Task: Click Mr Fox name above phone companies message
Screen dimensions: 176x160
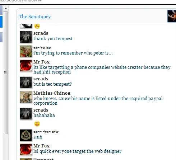Action: click(41, 62)
